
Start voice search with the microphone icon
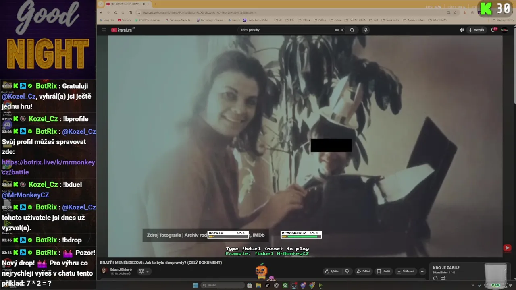tap(366, 30)
